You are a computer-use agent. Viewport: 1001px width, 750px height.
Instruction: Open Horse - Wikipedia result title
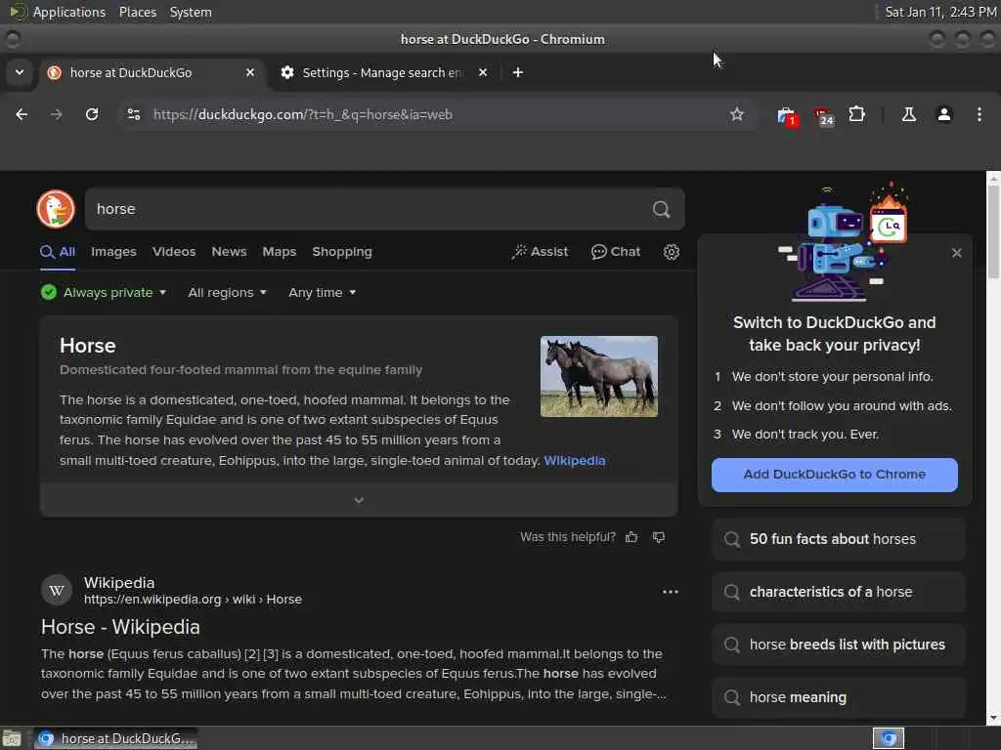[x=120, y=627]
